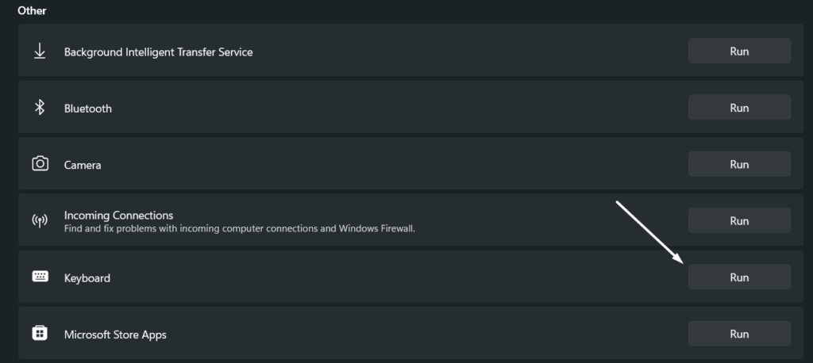Image resolution: width=813 pixels, height=363 pixels.
Task: Click the Incoming Connections description text
Action: pos(240,228)
